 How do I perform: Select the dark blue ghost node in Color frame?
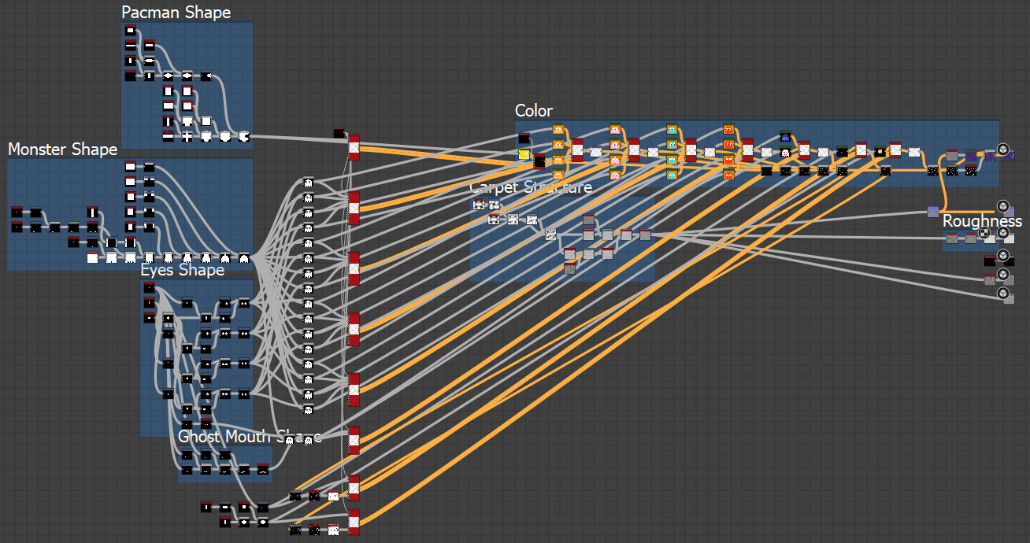click(x=785, y=137)
